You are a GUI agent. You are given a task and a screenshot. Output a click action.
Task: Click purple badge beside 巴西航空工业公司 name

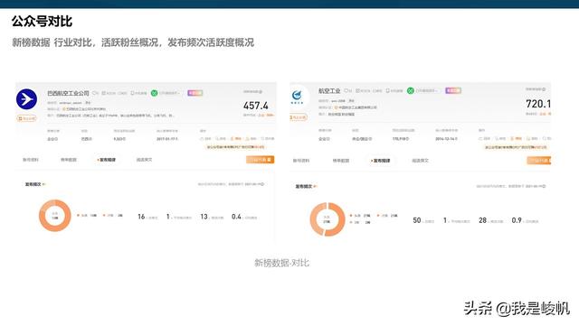(x=195, y=93)
